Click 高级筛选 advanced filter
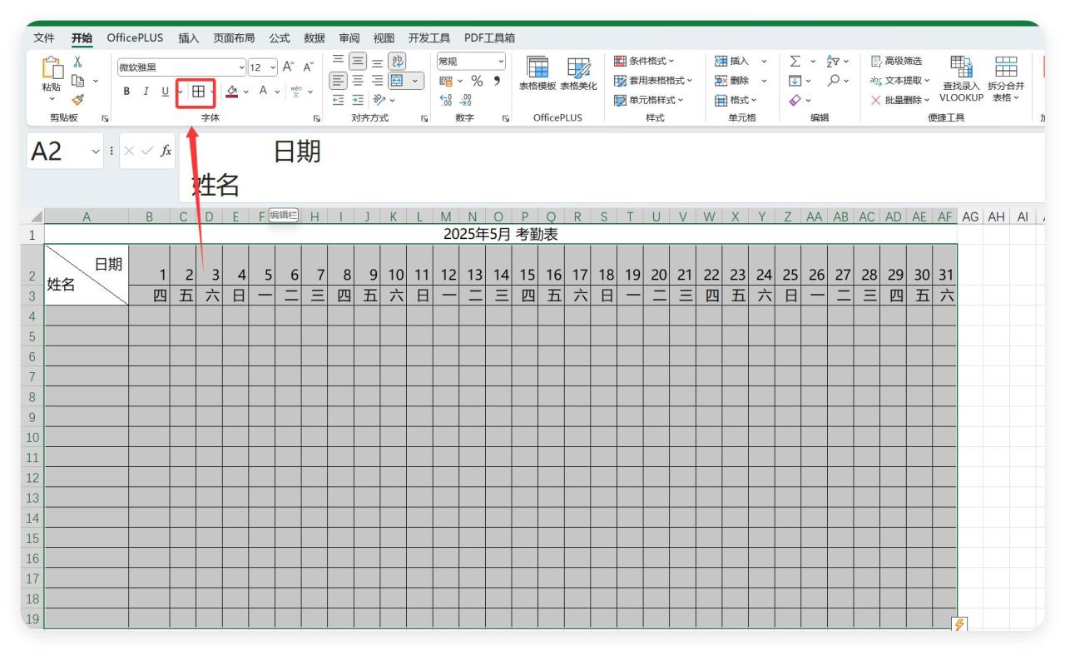This screenshot has height=651, width=1065. [x=895, y=62]
